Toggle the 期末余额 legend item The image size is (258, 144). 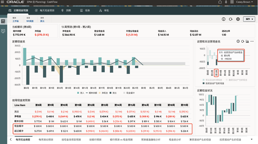[x=91, y=92]
